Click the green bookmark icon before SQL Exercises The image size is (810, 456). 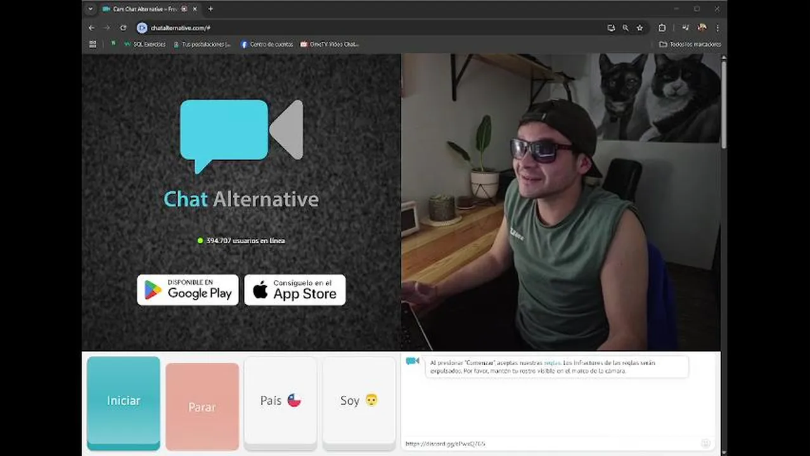point(113,44)
